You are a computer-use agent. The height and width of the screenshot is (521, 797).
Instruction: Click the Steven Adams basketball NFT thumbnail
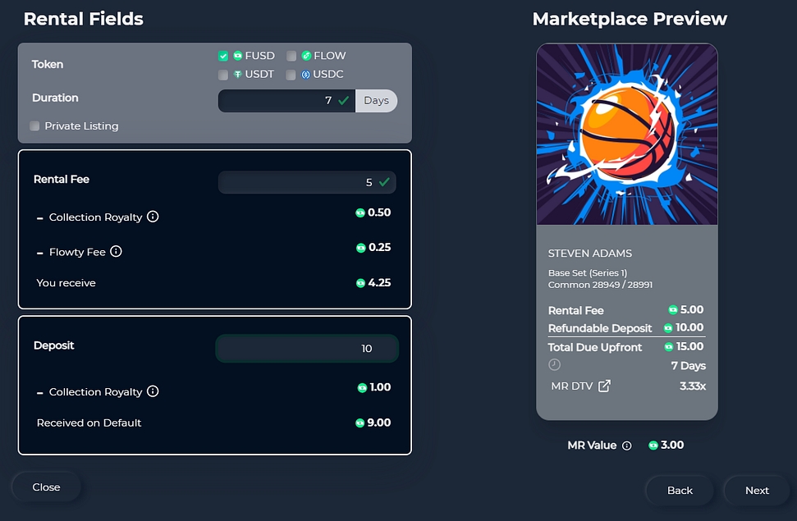627,134
